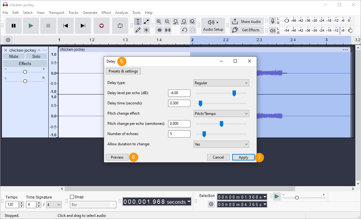Image resolution: width=361 pixels, height=219 pixels.
Task: Skip to start of the track
Action: click(66, 26)
